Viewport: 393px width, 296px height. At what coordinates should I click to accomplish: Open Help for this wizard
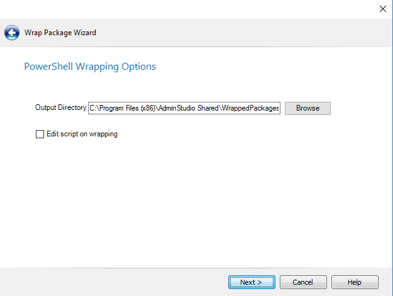pyautogui.click(x=355, y=282)
